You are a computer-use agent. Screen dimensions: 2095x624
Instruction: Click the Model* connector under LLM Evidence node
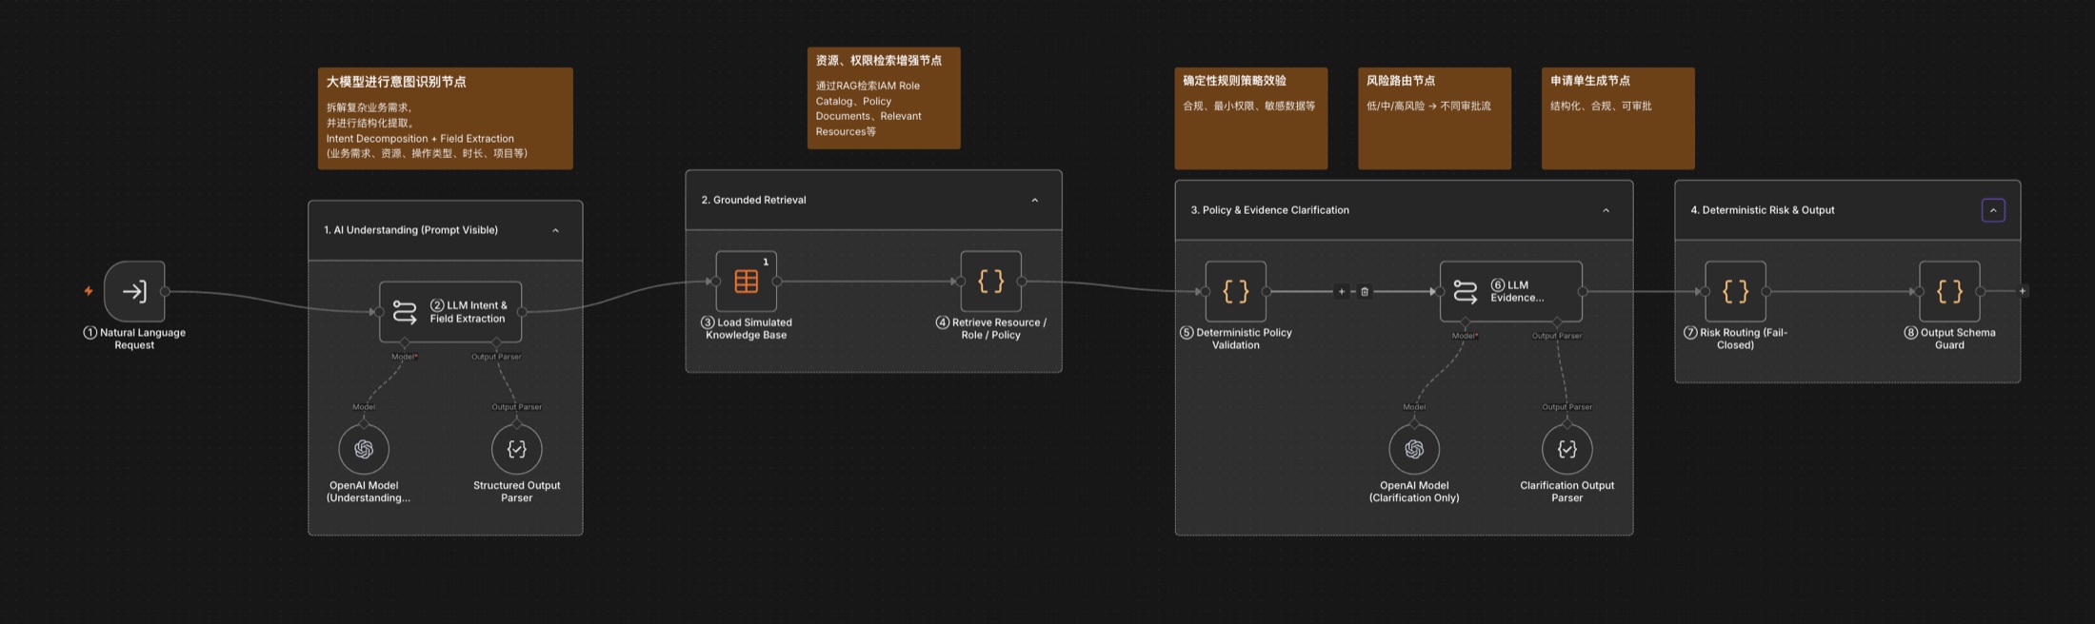(x=1465, y=322)
